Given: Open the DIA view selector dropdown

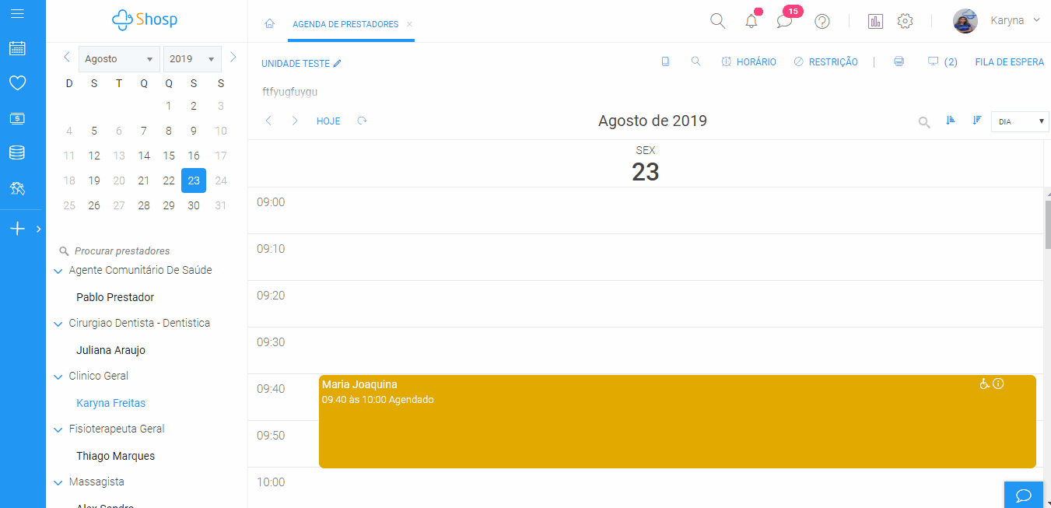Looking at the screenshot, I should coord(1019,121).
